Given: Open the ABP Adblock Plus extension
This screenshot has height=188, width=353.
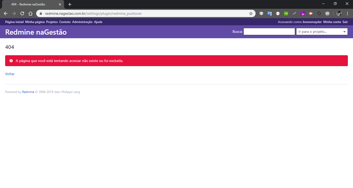Looking at the screenshot, I should [x=327, y=13].
